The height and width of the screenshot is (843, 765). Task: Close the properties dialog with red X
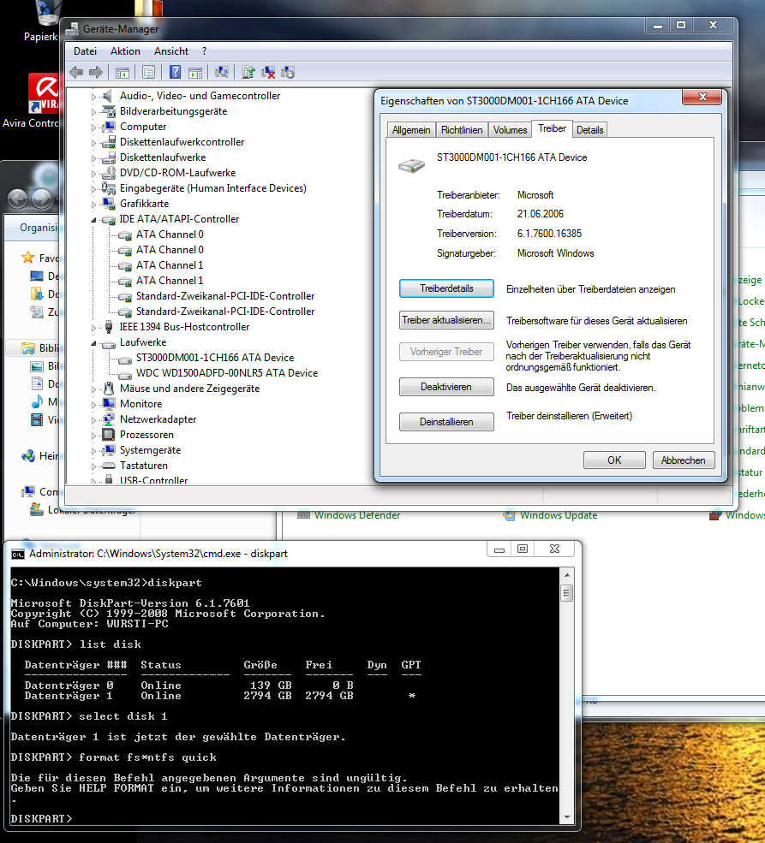coord(702,97)
